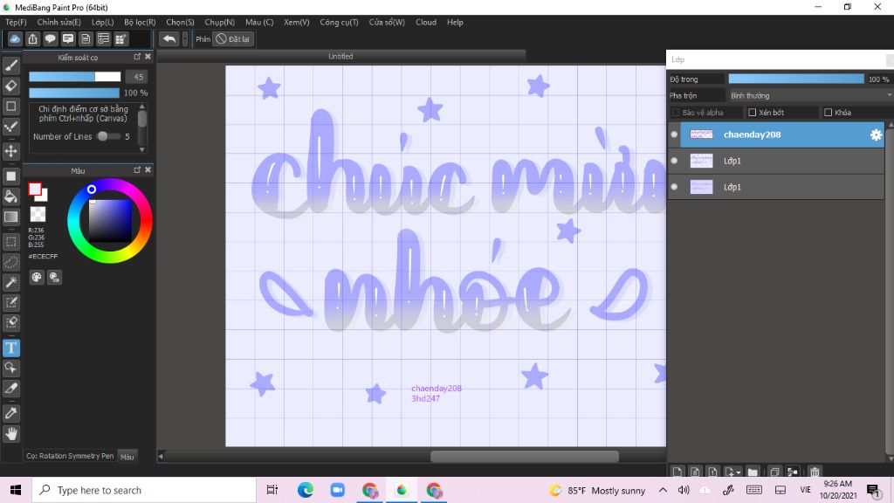Click the Độ trong layer opacity slider
The width and height of the screenshot is (894, 503).
(x=796, y=79)
